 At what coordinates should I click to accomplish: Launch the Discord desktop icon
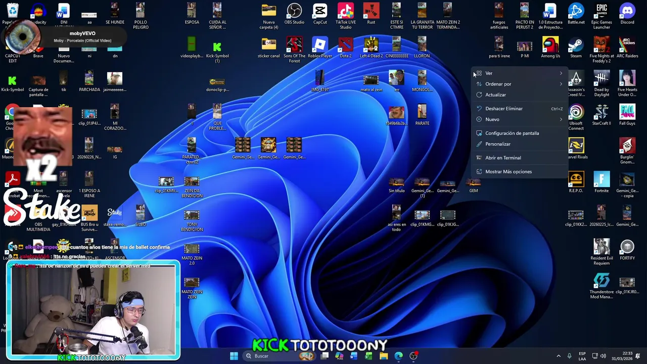tap(627, 14)
